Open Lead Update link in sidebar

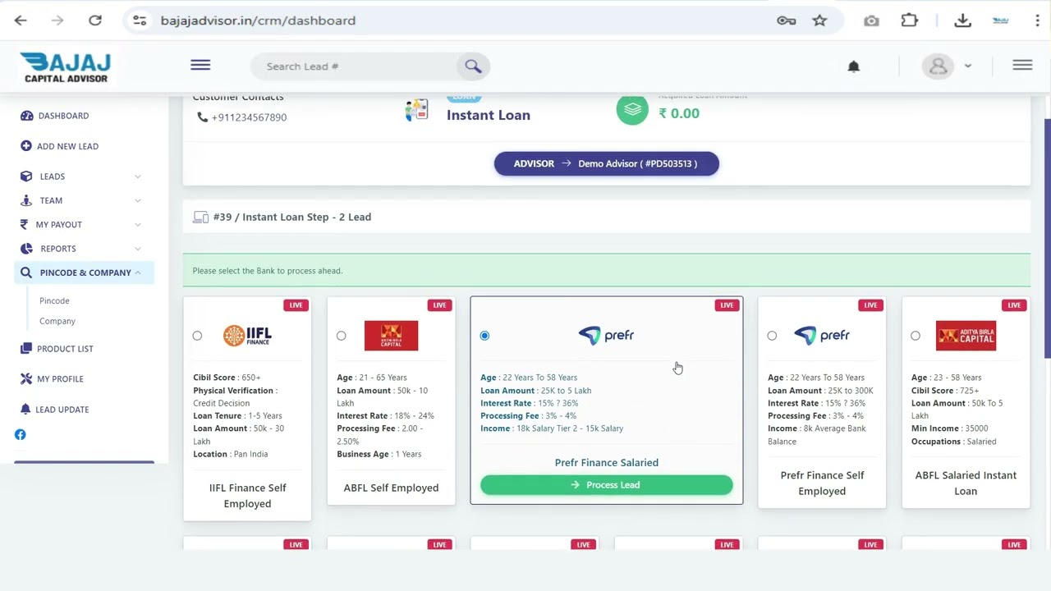(62, 410)
